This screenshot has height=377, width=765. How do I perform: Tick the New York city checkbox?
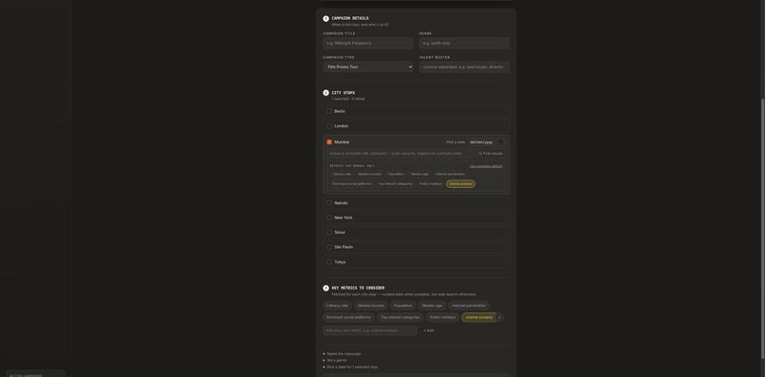(329, 217)
